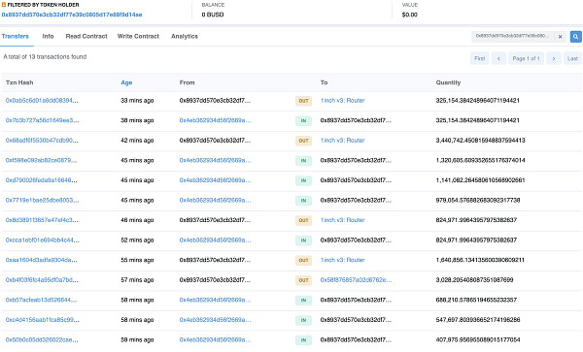Open transaction hash starting 0xf598e092ab82
This screenshot has width=583, height=352.
[41, 161]
